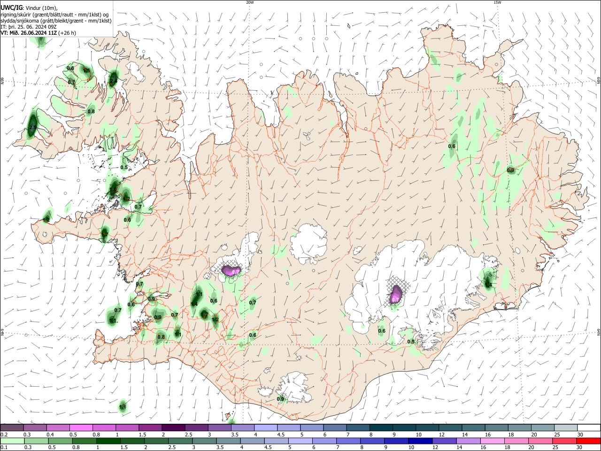Select the crimson 25–30 rain legend swatch

565,441
